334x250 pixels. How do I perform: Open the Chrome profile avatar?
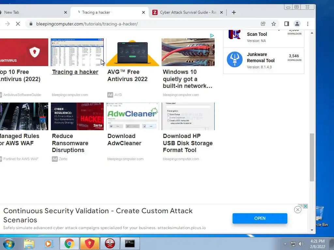(x=297, y=24)
